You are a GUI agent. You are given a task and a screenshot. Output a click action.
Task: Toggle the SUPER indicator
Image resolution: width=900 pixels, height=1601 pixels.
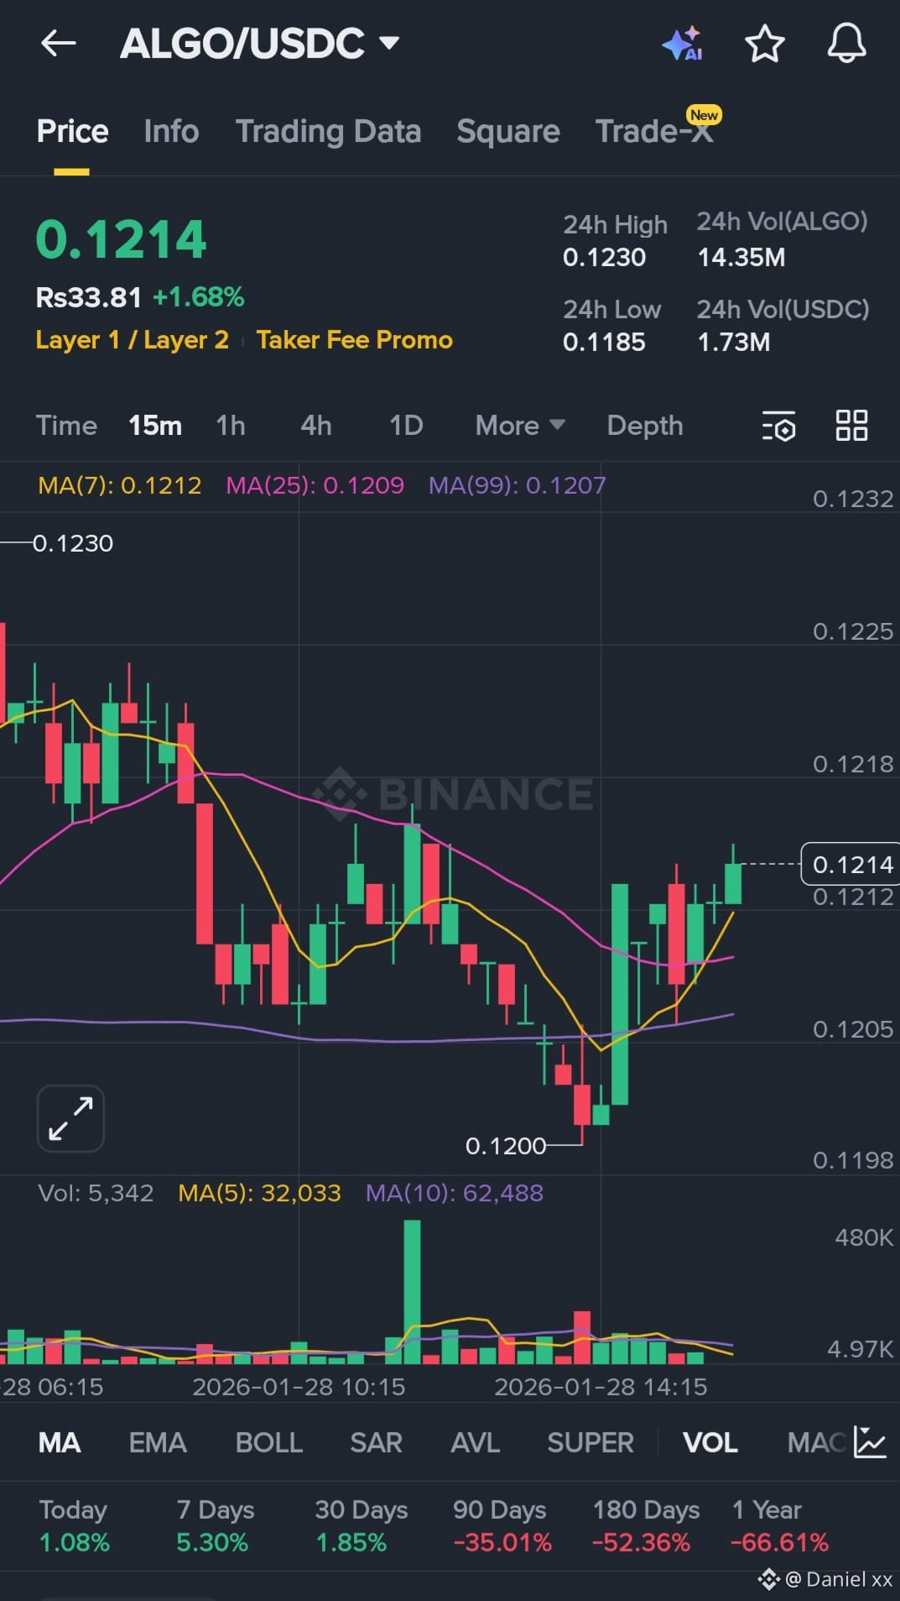590,1442
